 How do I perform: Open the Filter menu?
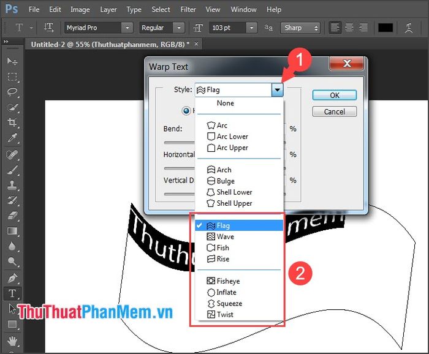[188, 9]
